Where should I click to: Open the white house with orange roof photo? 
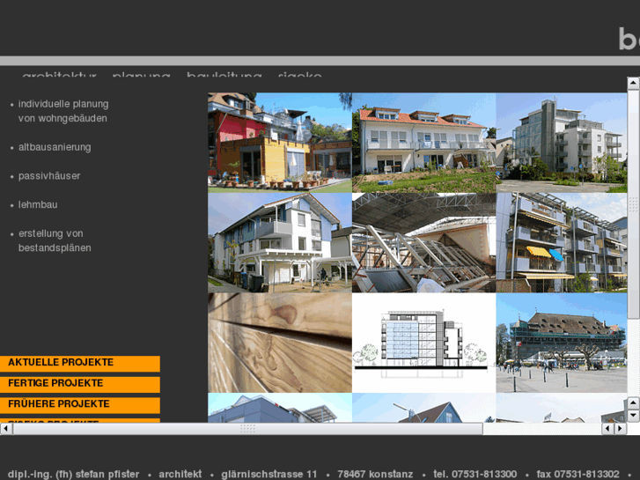(x=423, y=143)
